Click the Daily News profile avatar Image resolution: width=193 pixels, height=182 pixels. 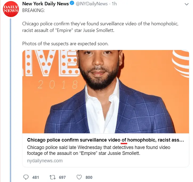click(x=11, y=9)
